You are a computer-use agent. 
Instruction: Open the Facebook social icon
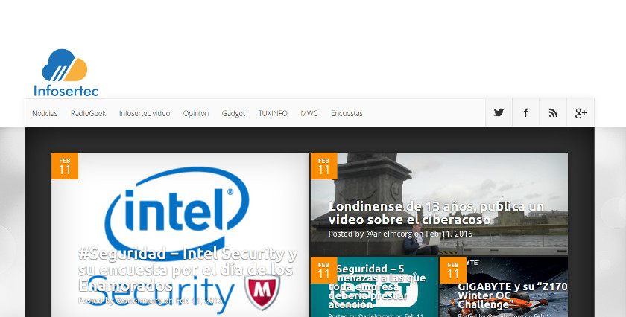tap(525, 113)
